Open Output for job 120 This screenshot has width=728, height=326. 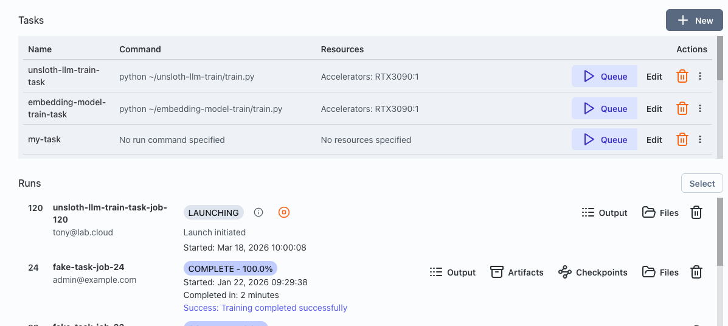coord(604,213)
